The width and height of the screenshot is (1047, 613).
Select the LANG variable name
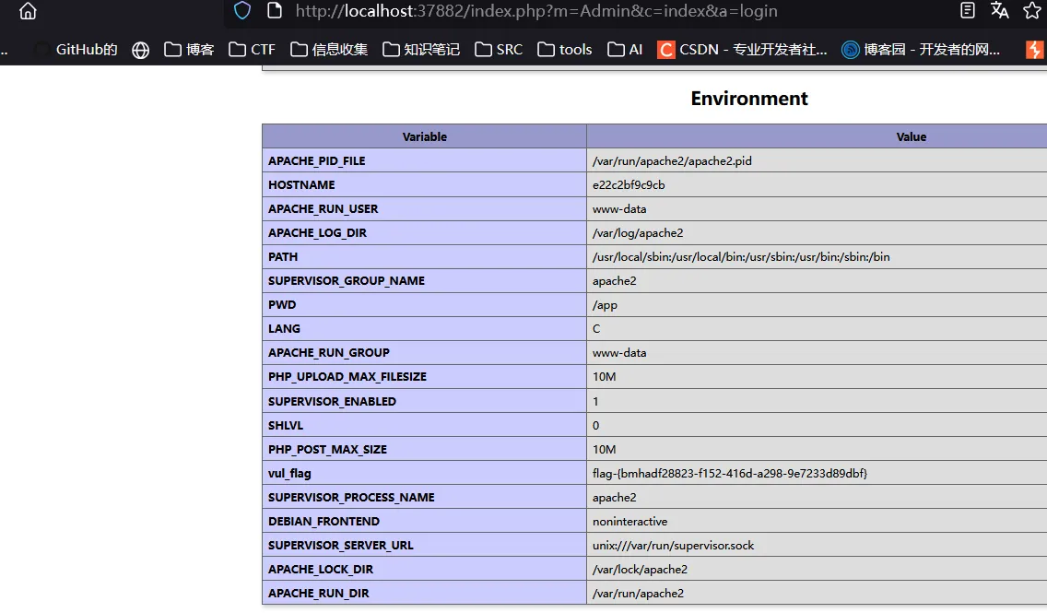(x=284, y=328)
